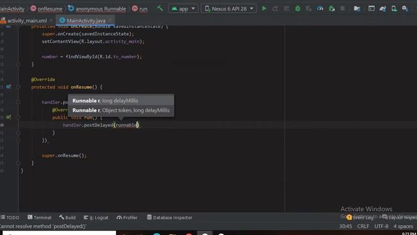This screenshot has height=235, width=417.
Task: Click the Windows taskbar search box
Action: click(x=59, y=233)
